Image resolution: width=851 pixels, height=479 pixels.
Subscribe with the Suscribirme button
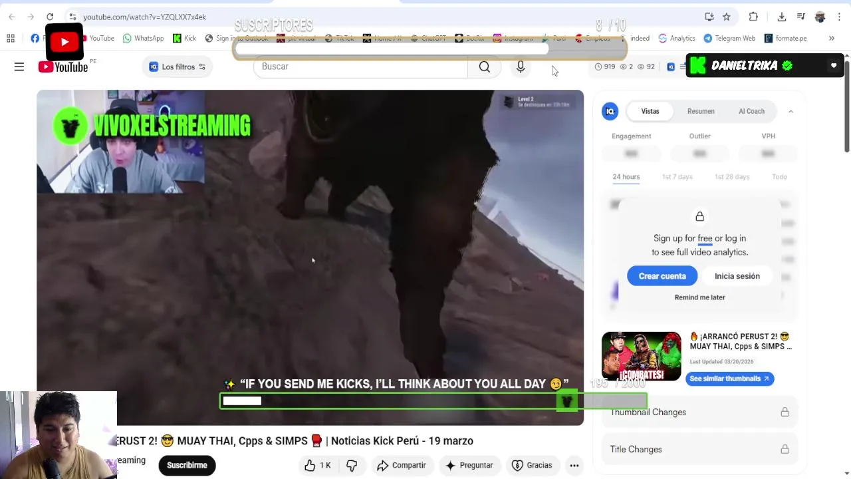click(187, 465)
